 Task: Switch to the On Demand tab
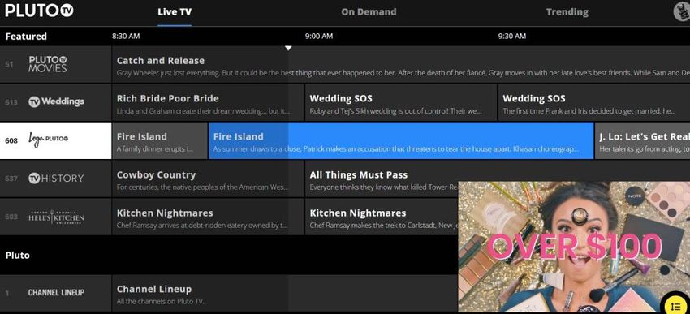pos(369,12)
